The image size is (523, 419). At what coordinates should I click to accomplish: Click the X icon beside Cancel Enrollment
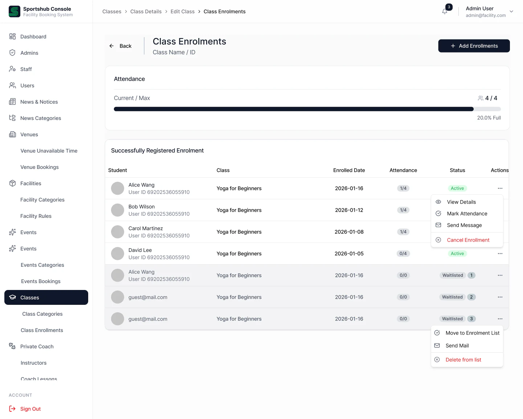tap(438, 240)
